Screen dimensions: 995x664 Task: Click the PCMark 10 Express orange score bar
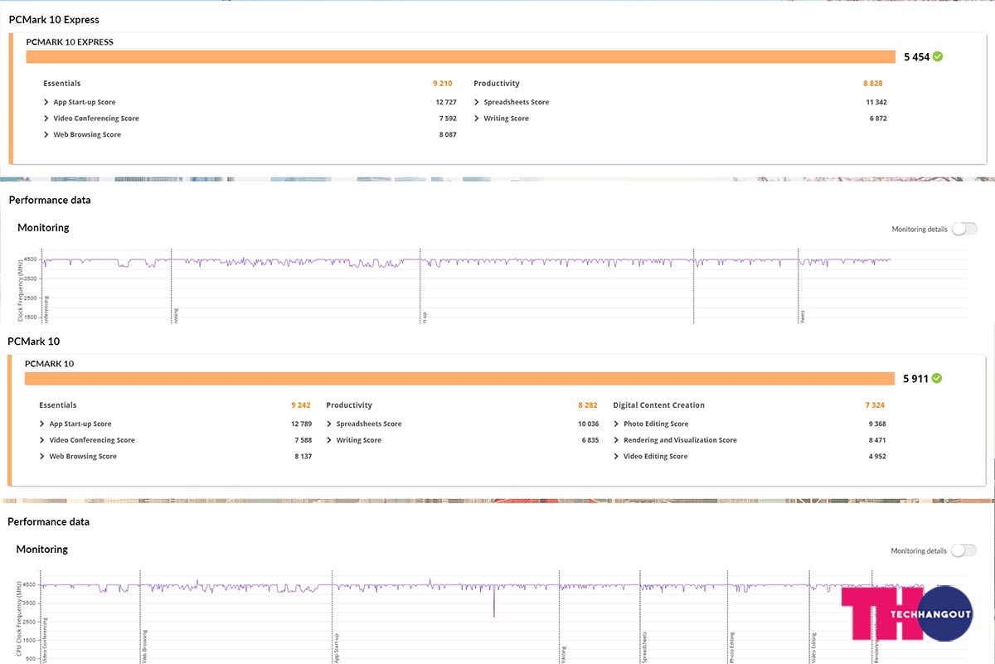(x=461, y=56)
